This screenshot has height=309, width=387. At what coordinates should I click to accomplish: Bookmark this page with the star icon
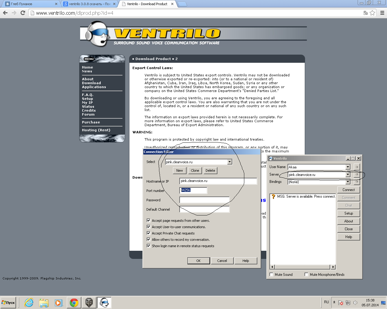372,13
